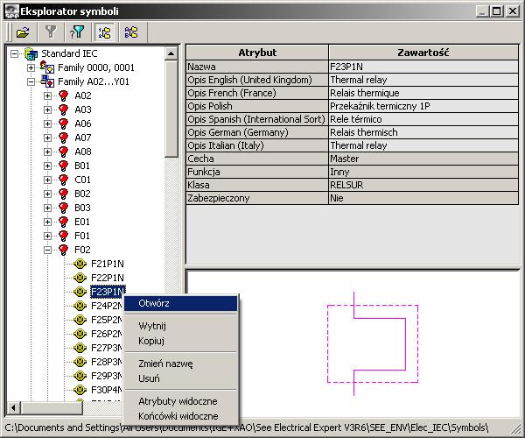Toggle alphabetical sort order tree button
525x438 pixels.
tap(131, 32)
